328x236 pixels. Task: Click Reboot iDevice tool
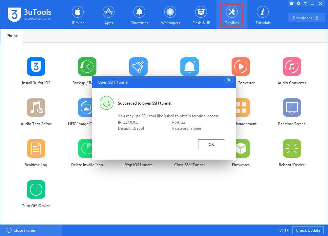tap(292, 153)
